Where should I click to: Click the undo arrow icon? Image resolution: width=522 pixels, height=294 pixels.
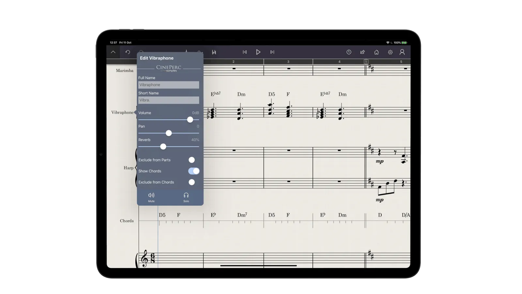[128, 52]
